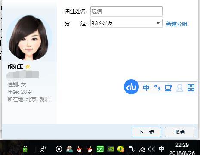Click the cup icon on IME bar

[x=168, y=88]
